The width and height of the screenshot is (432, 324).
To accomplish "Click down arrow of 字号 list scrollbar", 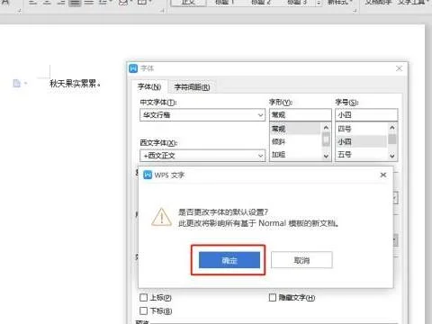I will coord(392,156).
